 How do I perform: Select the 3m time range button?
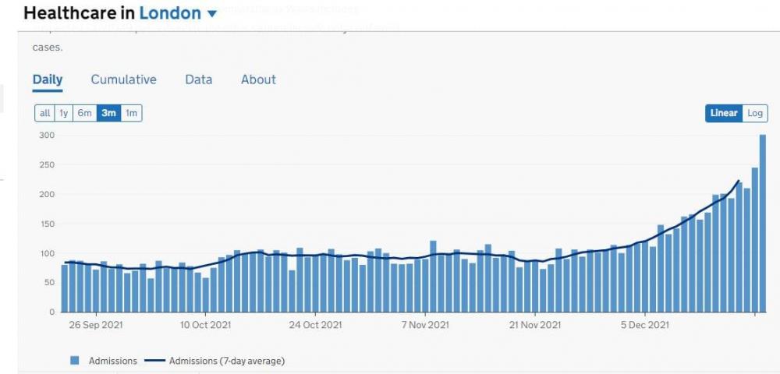click(x=108, y=113)
